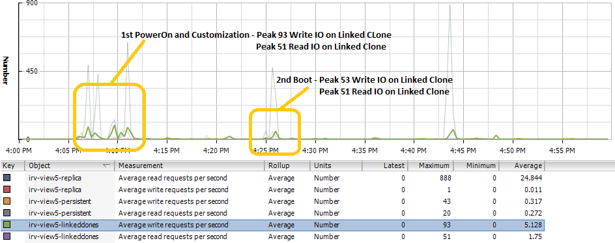
Task: Click the gray swatch for persistent read requests
Action: [x=7, y=213]
